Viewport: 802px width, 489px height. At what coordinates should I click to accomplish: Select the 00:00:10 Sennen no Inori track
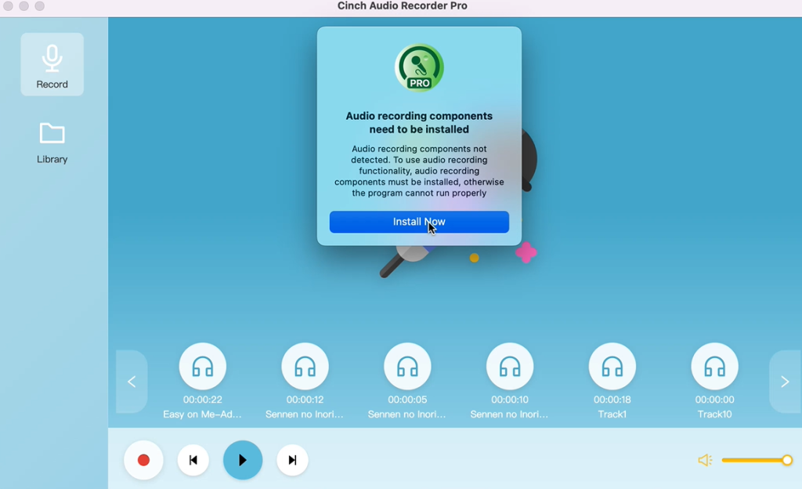(510, 365)
